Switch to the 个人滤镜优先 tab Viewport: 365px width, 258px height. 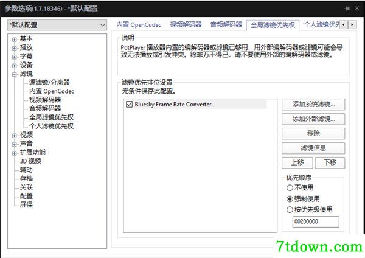pyautogui.click(x=321, y=24)
